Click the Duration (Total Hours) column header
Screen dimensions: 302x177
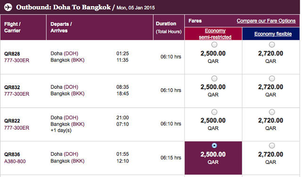click(x=169, y=27)
